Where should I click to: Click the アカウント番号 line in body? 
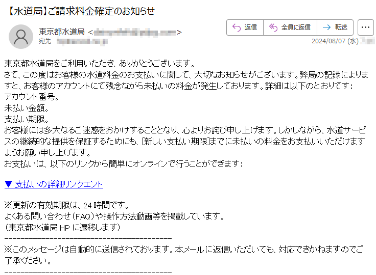tap(31, 97)
